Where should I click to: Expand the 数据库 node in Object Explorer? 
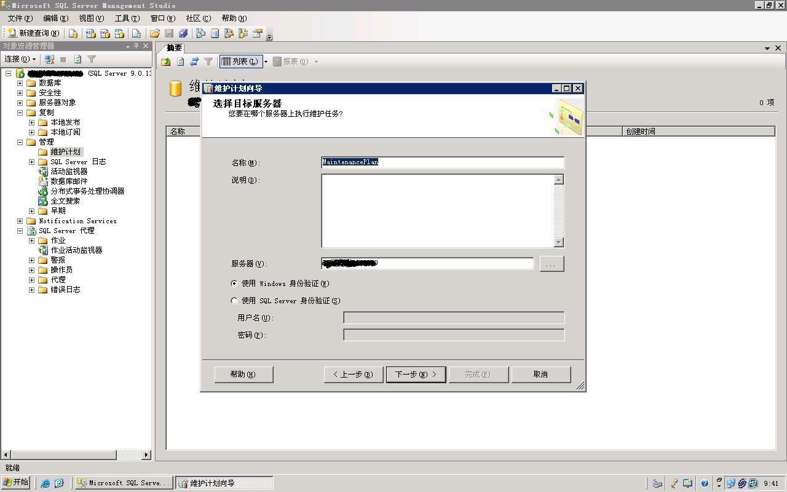point(21,82)
